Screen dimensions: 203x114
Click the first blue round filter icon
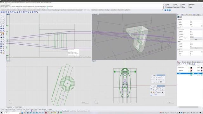click(165, 10)
